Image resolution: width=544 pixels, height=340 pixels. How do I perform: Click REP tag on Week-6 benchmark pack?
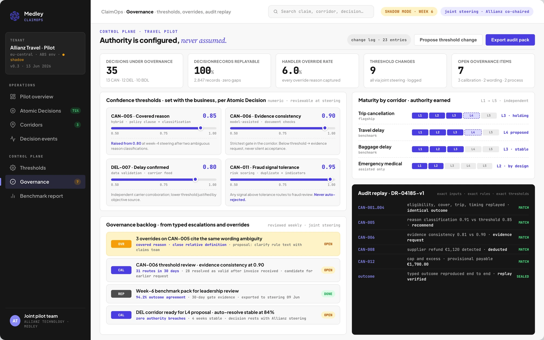pos(121,294)
